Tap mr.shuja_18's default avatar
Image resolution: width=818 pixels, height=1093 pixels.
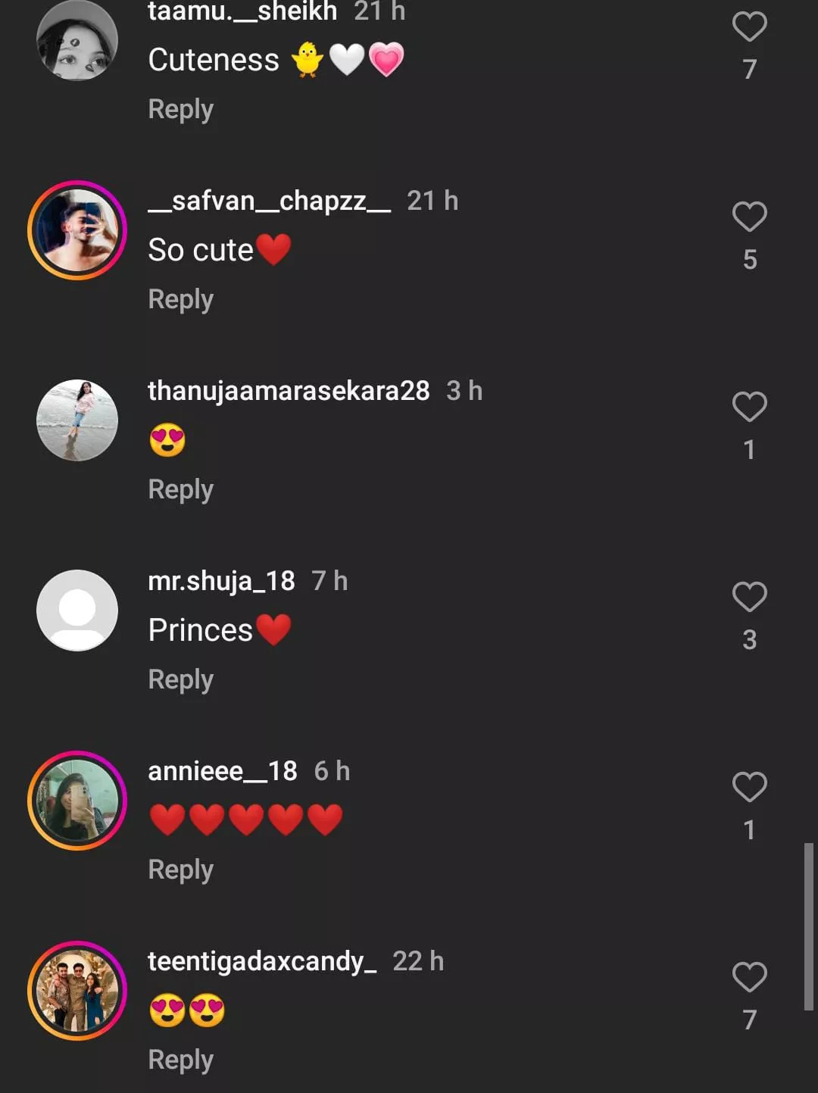point(77,611)
